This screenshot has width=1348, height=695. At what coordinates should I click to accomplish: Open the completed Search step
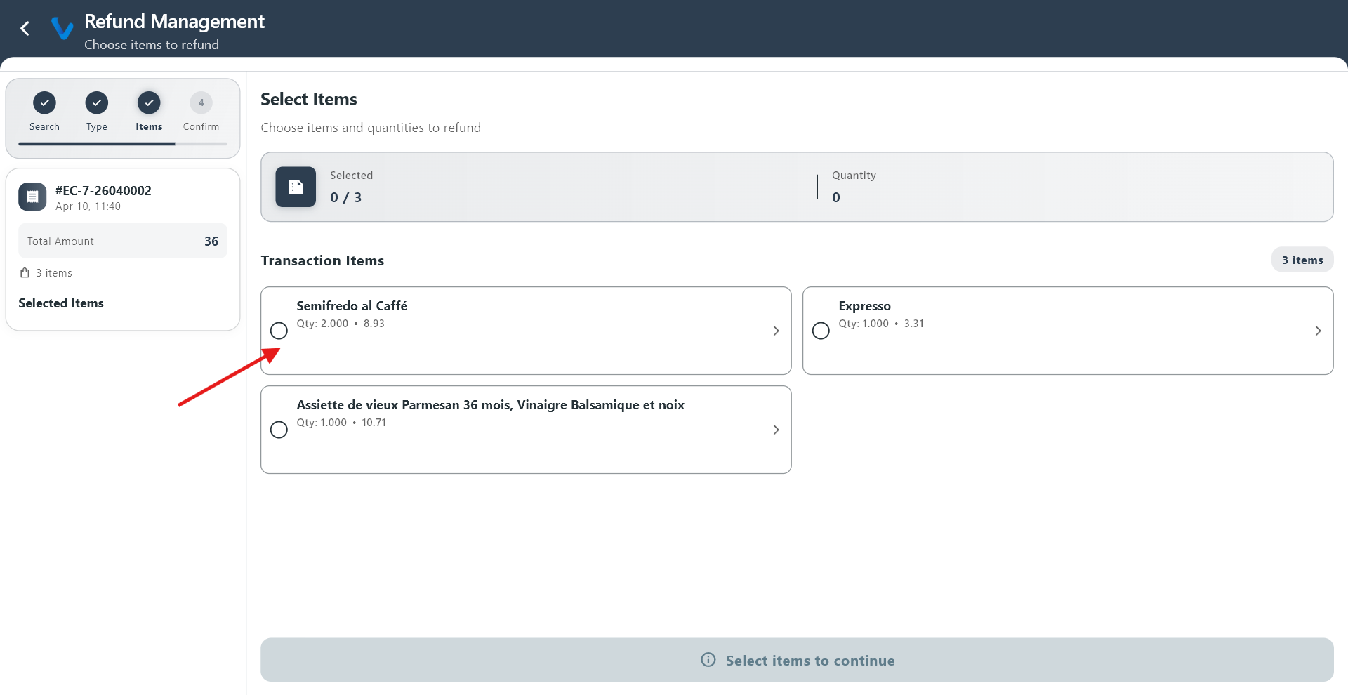44,103
